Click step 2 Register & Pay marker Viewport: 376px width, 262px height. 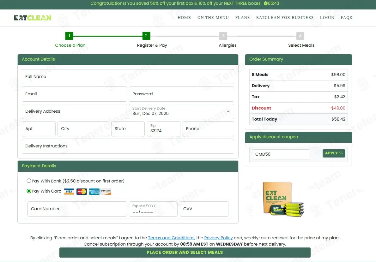[x=146, y=36]
